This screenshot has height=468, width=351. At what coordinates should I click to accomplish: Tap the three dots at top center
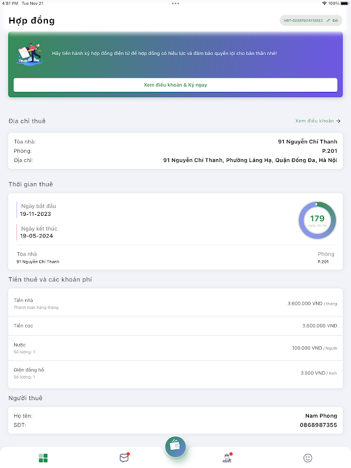point(175,4)
